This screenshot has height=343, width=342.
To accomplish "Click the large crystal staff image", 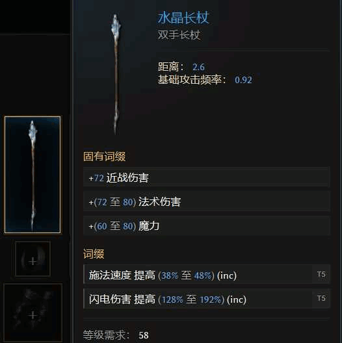I will pyautogui.click(x=116, y=74).
